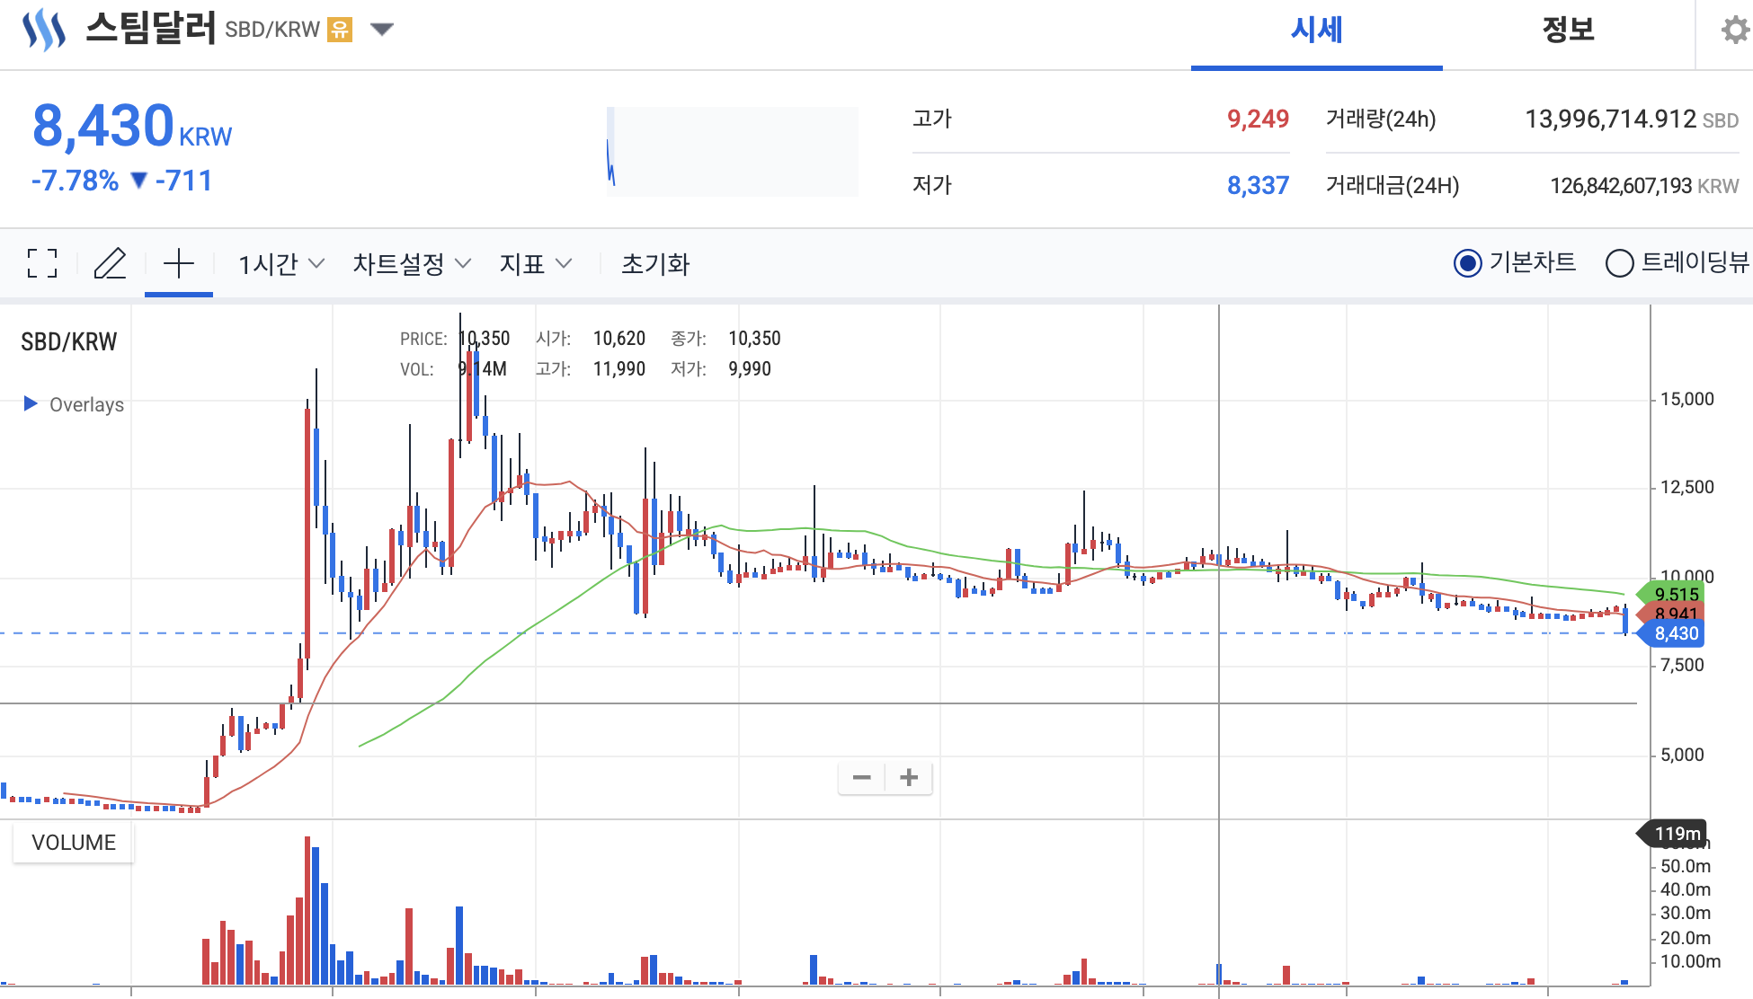Click the VOLUME panel label

tap(74, 843)
